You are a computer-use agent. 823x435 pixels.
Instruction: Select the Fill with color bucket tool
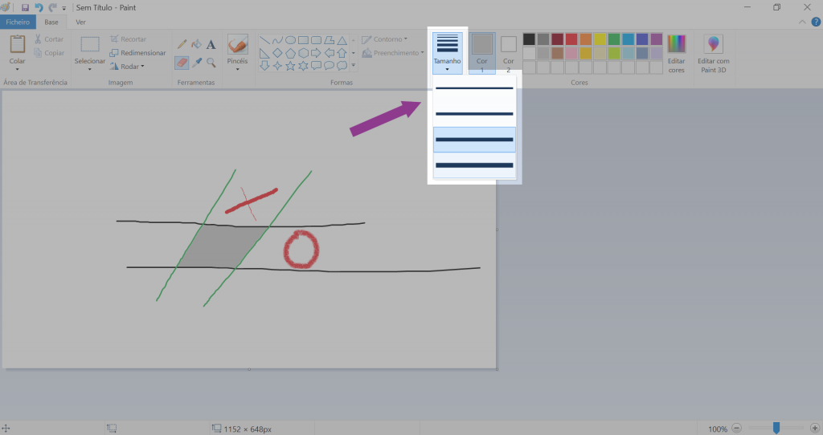(197, 44)
